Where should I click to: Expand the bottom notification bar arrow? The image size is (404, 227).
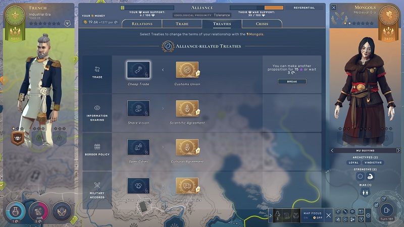(x=271, y=215)
